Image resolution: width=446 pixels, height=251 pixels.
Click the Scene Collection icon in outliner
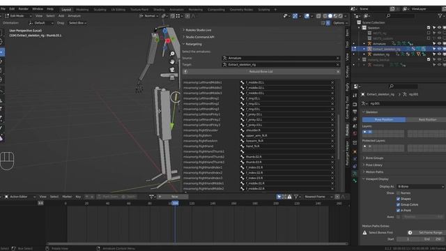coord(359,22)
